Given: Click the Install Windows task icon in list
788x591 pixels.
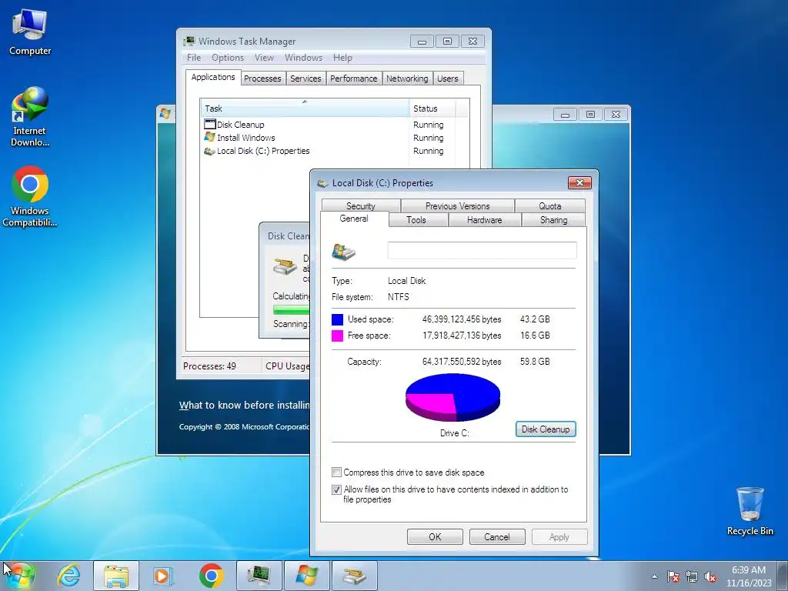Looking at the screenshot, I should coord(209,137).
